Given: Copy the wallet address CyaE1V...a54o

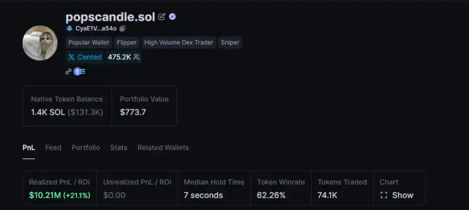Looking at the screenshot, I should (x=123, y=29).
